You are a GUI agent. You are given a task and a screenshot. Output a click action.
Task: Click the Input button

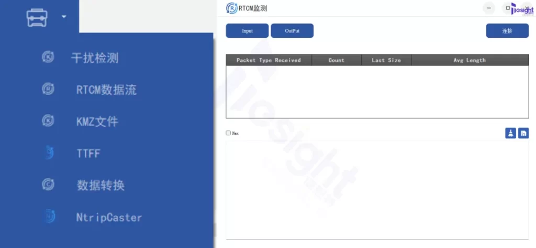(247, 31)
